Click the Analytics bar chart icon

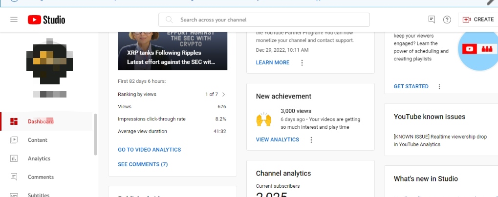(x=14, y=158)
